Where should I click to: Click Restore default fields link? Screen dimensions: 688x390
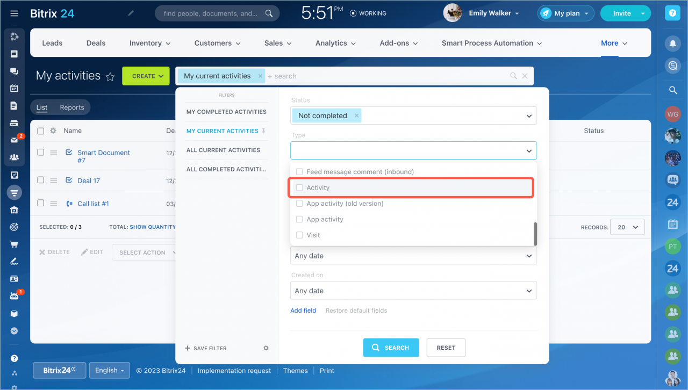tap(356, 310)
